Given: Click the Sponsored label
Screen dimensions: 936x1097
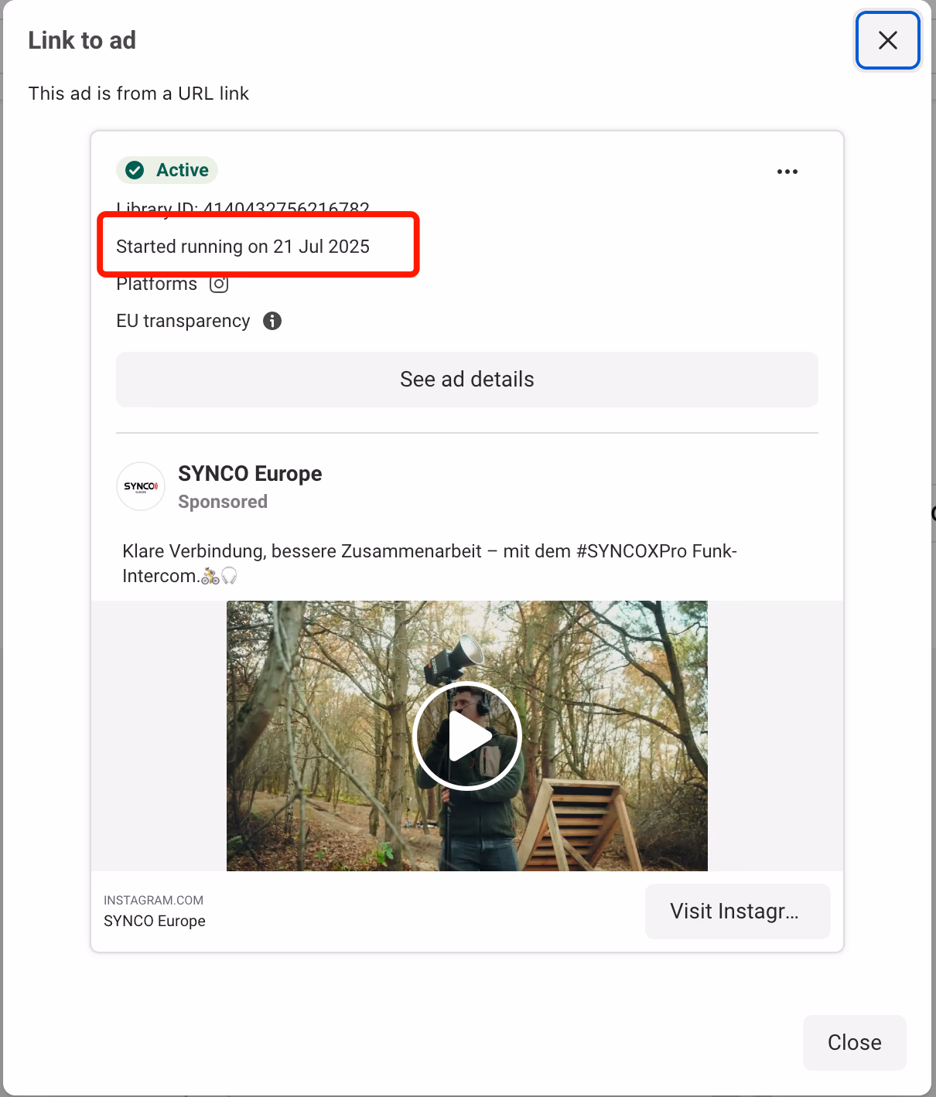Looking at the screenshot, I should [x=222, y=501].
